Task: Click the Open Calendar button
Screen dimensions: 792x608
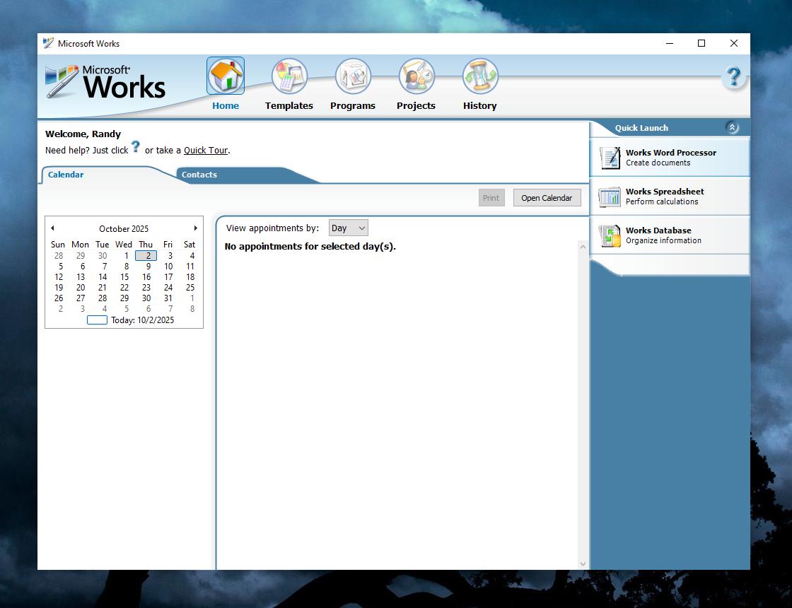Action: click(x=547, y=197)
